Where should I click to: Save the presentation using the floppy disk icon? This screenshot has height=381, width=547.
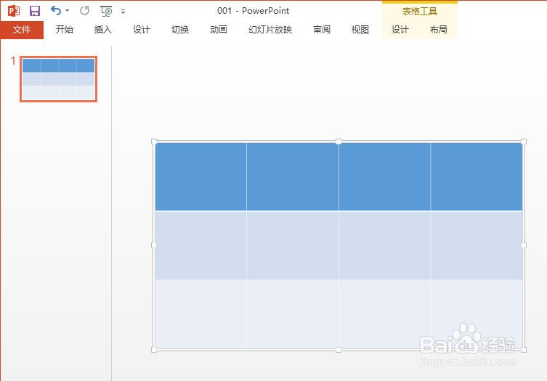35,11
